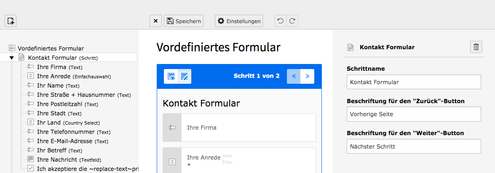Switch to preview mode eye icon
Screen dimensions: 495x173
click(171, 76)
